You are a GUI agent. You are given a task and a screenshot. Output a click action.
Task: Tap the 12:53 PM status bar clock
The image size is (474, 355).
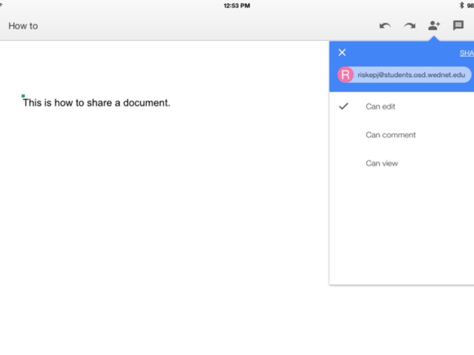click(237, 6)
